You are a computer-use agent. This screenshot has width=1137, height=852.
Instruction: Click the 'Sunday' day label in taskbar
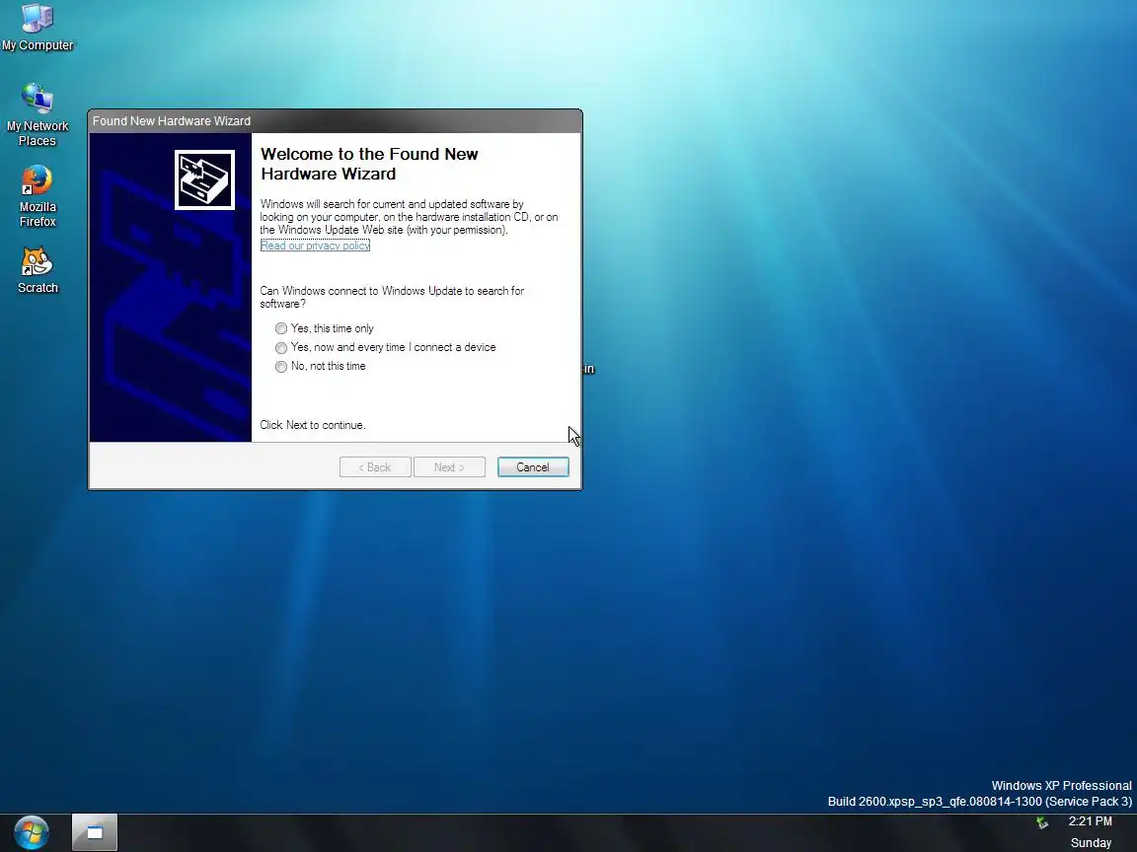(1091, 842)
